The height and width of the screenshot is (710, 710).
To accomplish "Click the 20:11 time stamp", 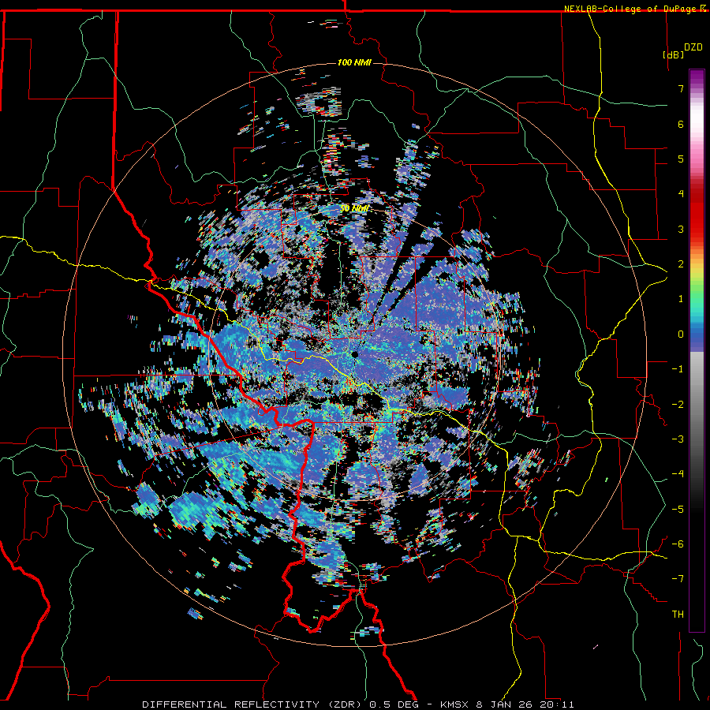I will point(559,704).
